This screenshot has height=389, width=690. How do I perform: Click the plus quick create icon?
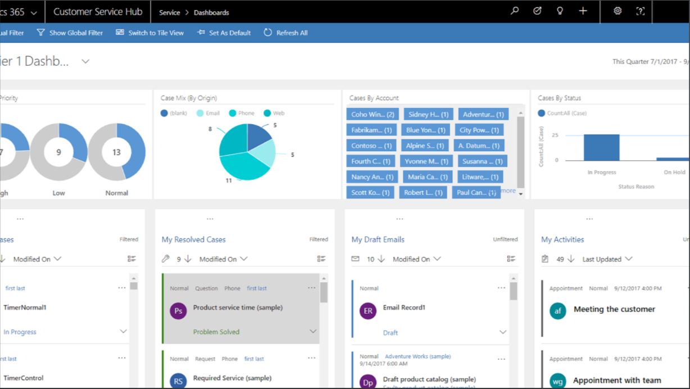coord(583,11)
